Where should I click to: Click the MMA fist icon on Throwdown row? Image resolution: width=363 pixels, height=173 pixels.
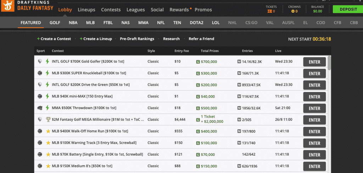(x=40, y=108)
